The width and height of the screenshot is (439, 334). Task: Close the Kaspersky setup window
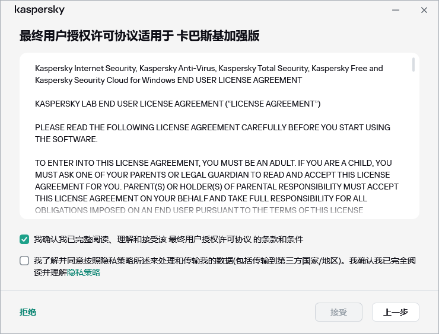tap(424, 10)
